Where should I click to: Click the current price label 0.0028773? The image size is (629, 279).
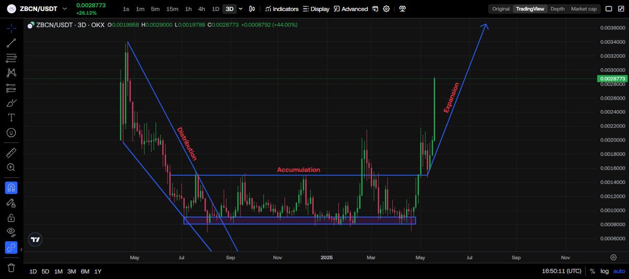[611, 79]
